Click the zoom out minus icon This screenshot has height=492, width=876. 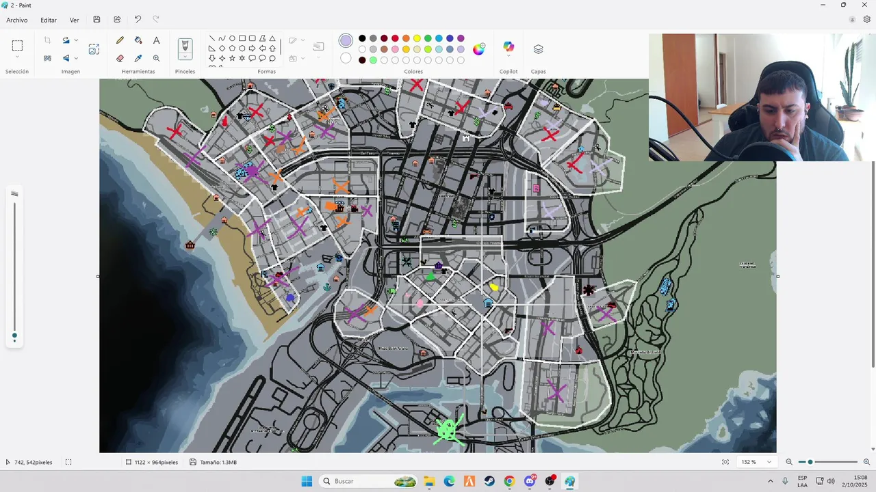789,462
